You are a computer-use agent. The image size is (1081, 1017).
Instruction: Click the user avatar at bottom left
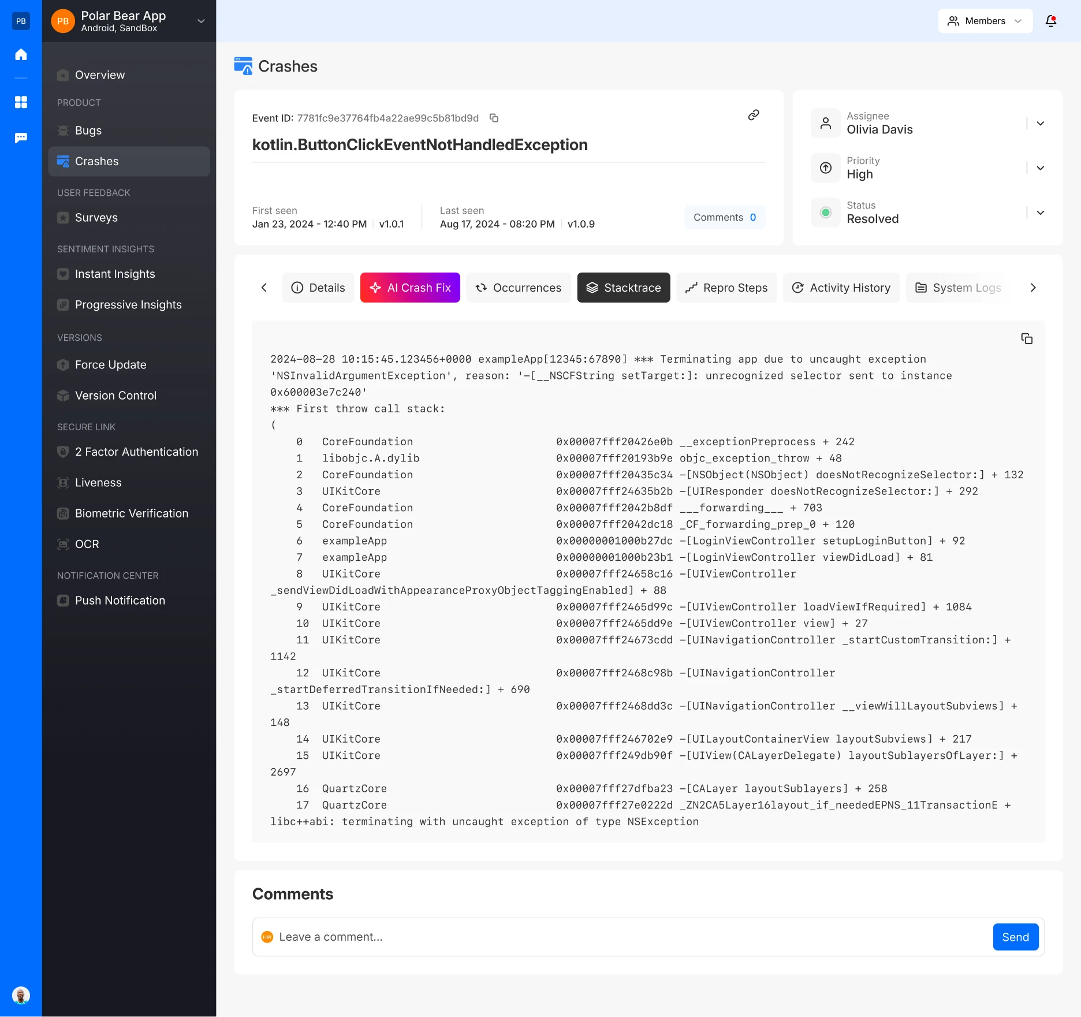coord(21,995)
